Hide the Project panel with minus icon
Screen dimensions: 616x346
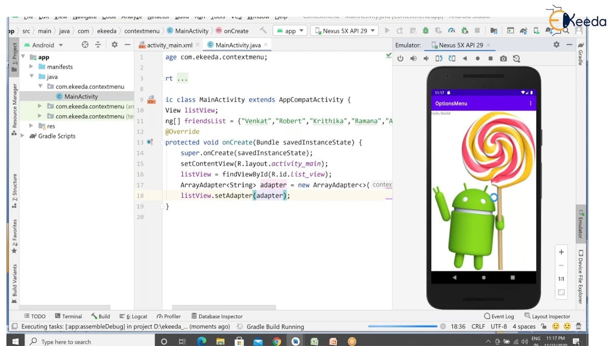(127, 45)
